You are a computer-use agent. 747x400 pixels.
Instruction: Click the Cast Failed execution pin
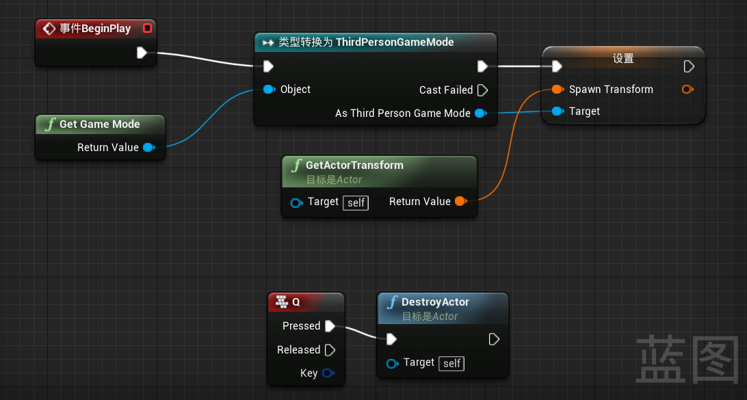click(x=482, y=90)
